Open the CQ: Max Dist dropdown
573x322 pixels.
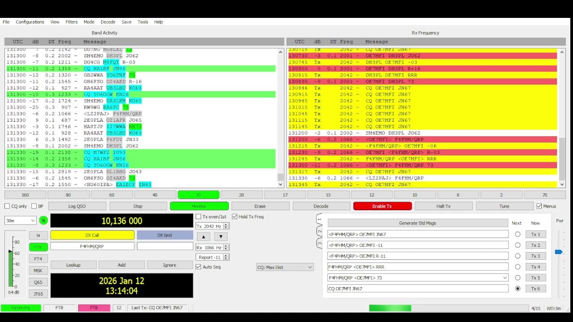coord(285,267)
